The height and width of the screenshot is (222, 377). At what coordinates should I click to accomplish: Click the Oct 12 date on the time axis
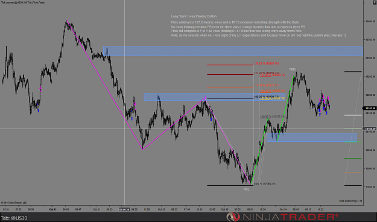tap(161, 209)
